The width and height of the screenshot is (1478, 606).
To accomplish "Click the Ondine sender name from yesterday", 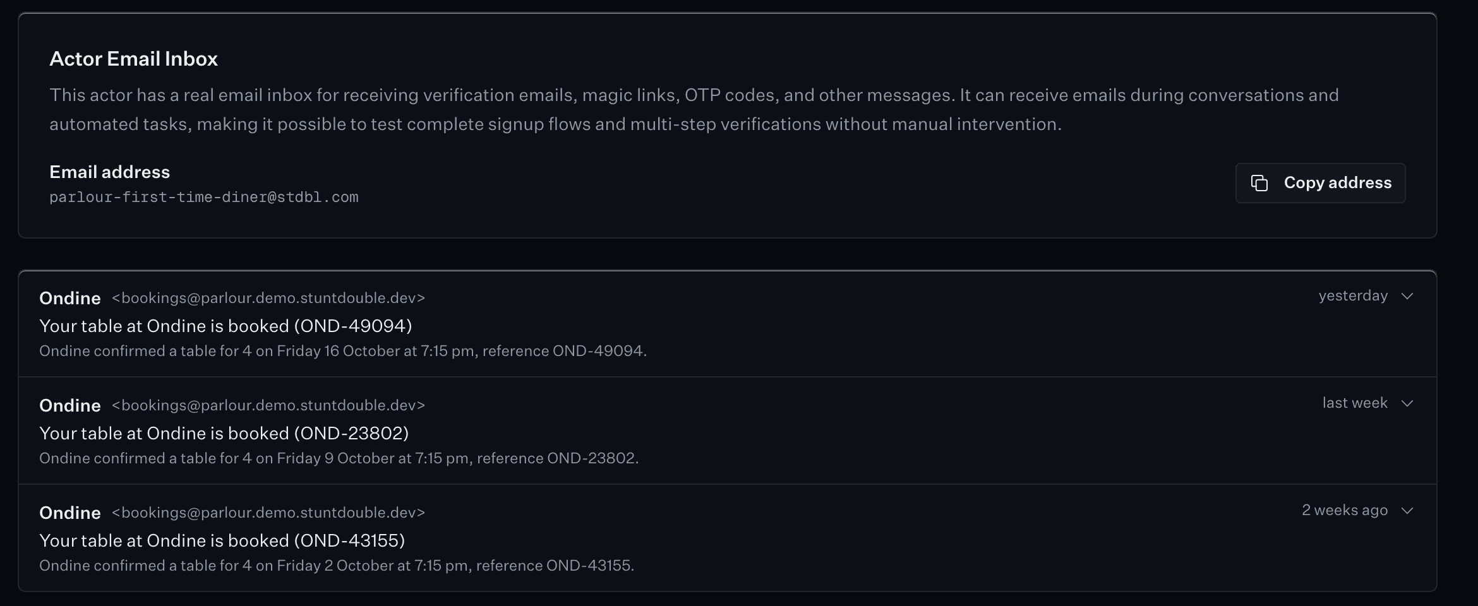I will click(70, 298).
